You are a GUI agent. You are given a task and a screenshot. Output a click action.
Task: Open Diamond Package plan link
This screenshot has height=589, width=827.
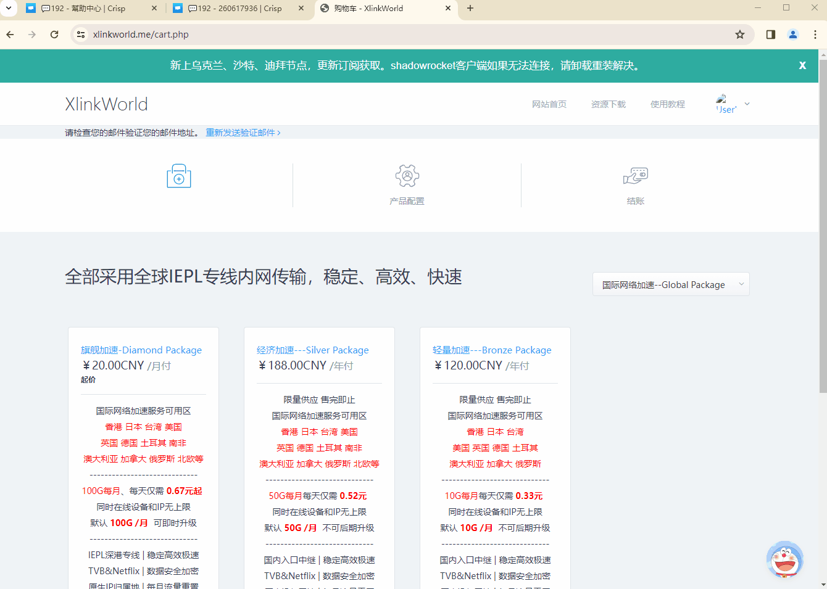[141, 350]
